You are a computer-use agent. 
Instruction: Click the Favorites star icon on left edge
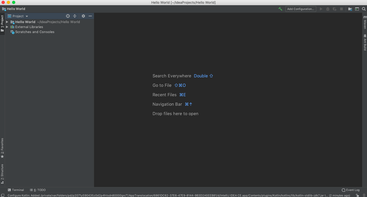(2, 156)
